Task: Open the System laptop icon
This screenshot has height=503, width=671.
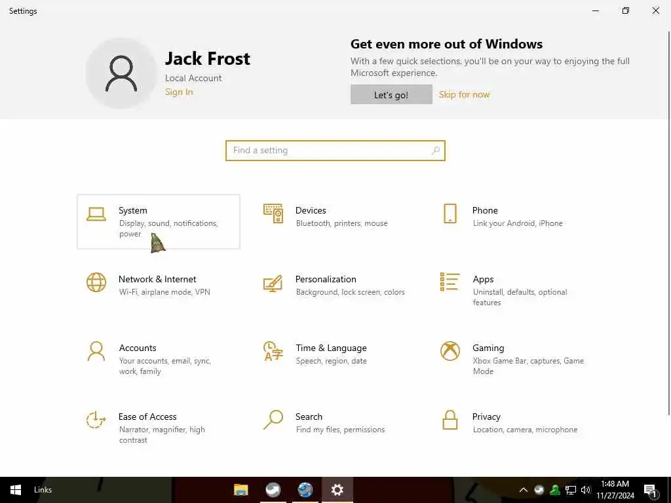Action: 96,214
